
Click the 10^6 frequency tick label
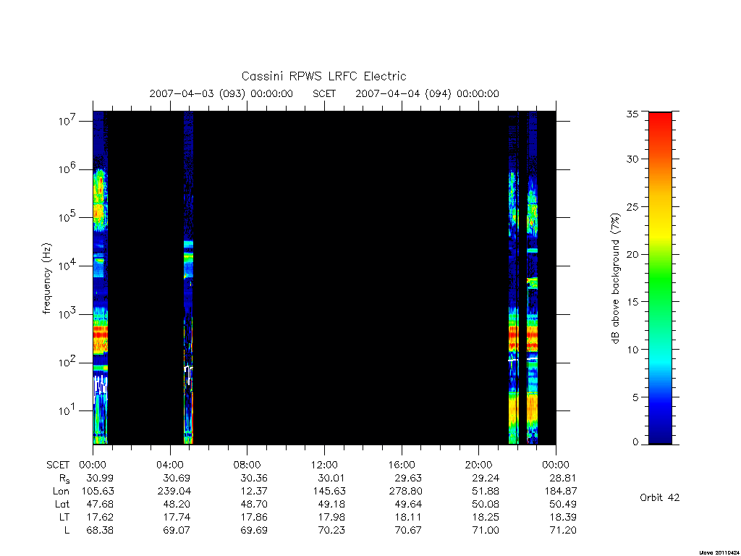click(67, 169)
